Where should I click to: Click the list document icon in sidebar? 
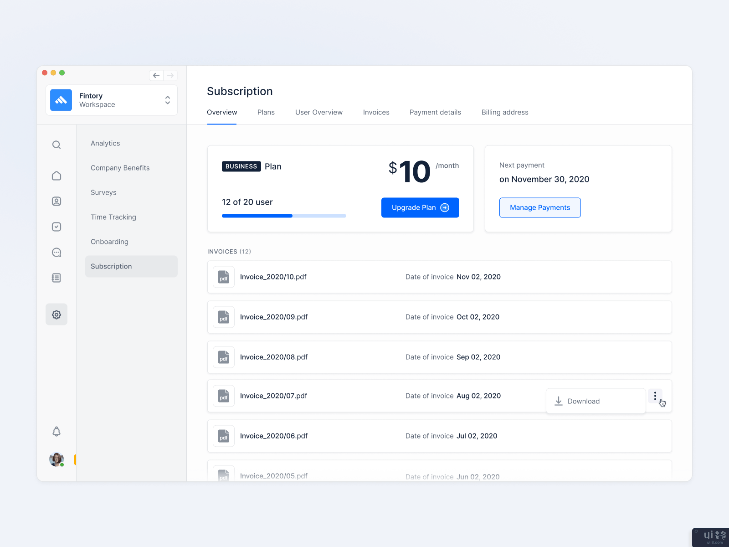56,278
